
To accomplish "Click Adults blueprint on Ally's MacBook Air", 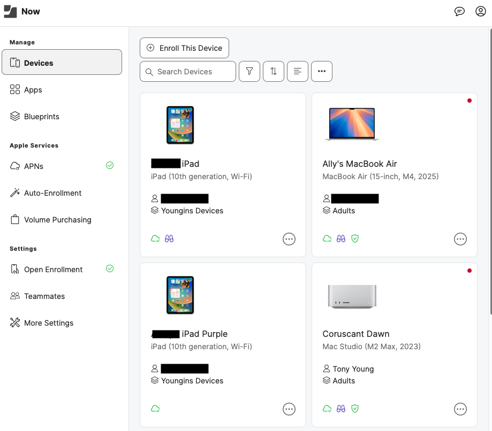I will tap(339, 211).
